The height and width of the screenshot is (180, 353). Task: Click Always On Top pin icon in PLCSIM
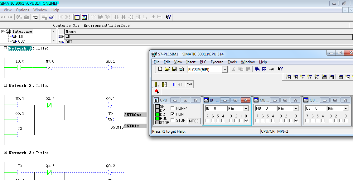272,69
